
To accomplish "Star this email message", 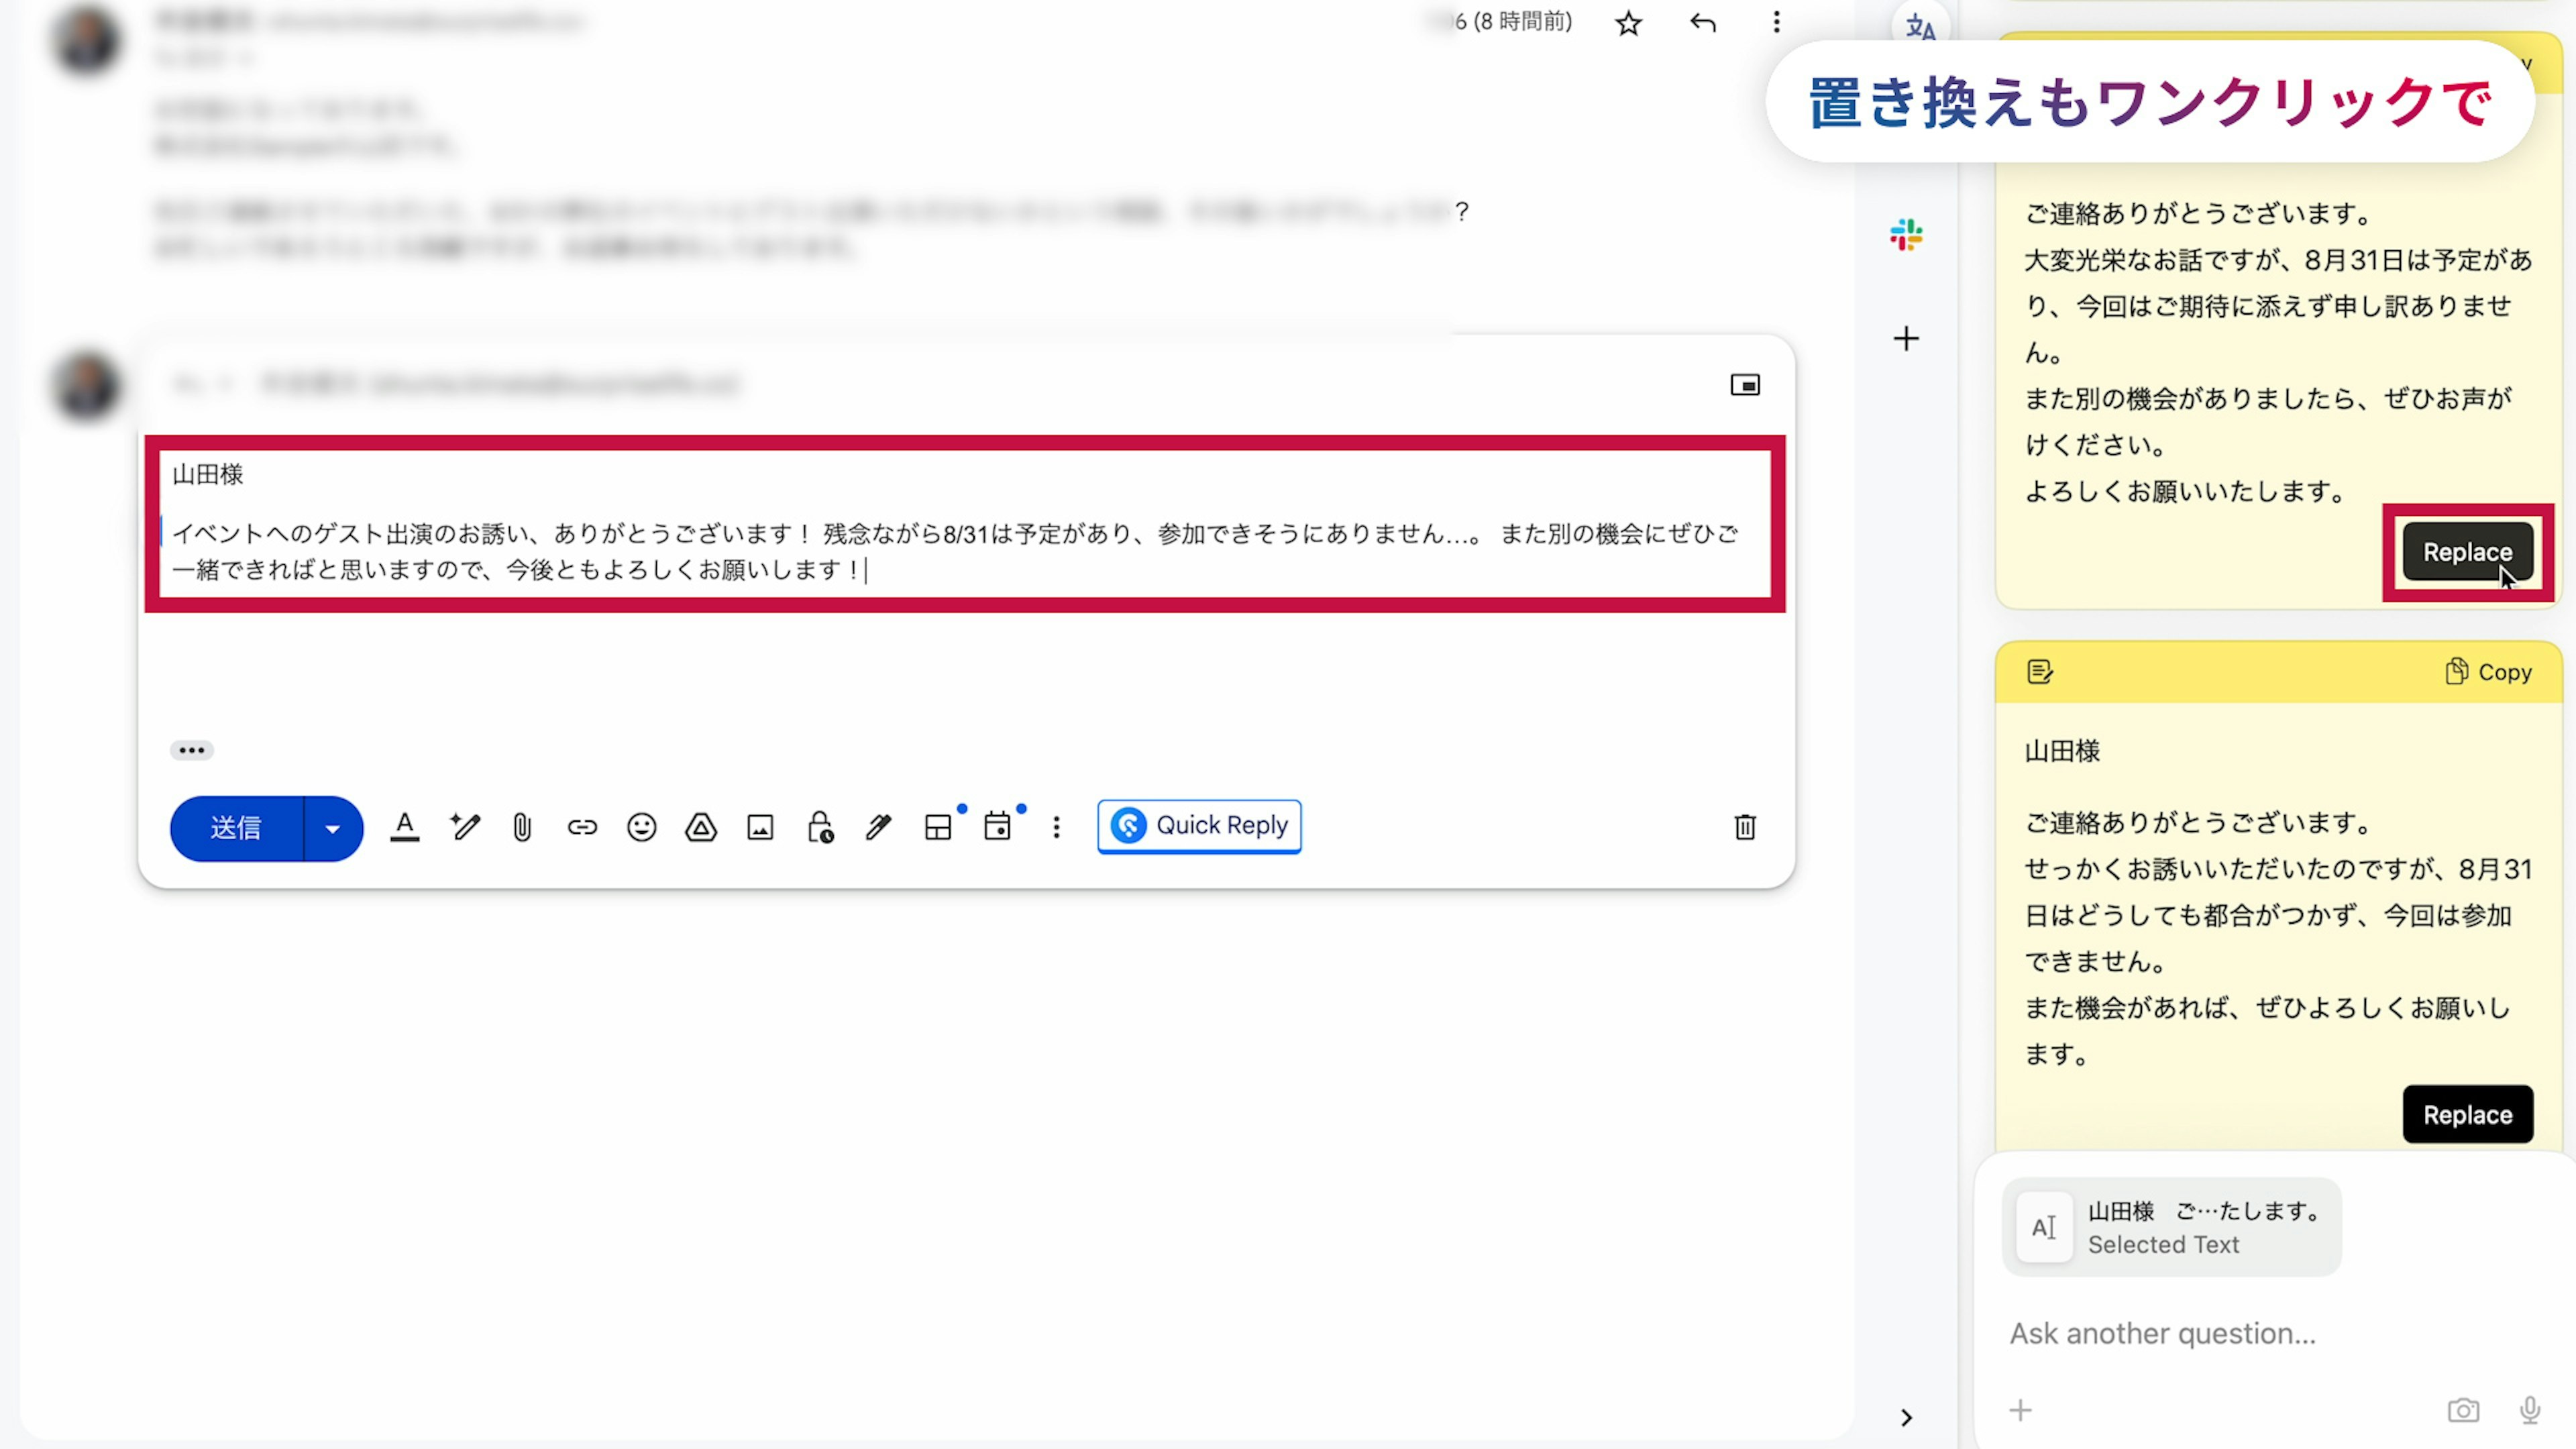I will [x=1628, y=23].
